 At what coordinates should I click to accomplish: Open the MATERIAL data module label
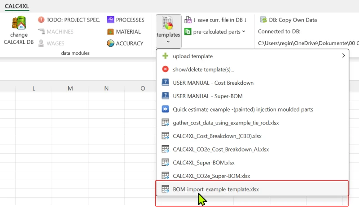[x=128, y=31]
